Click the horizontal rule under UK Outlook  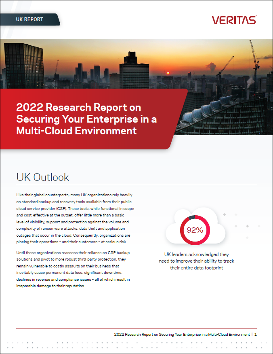pos(136,185)
